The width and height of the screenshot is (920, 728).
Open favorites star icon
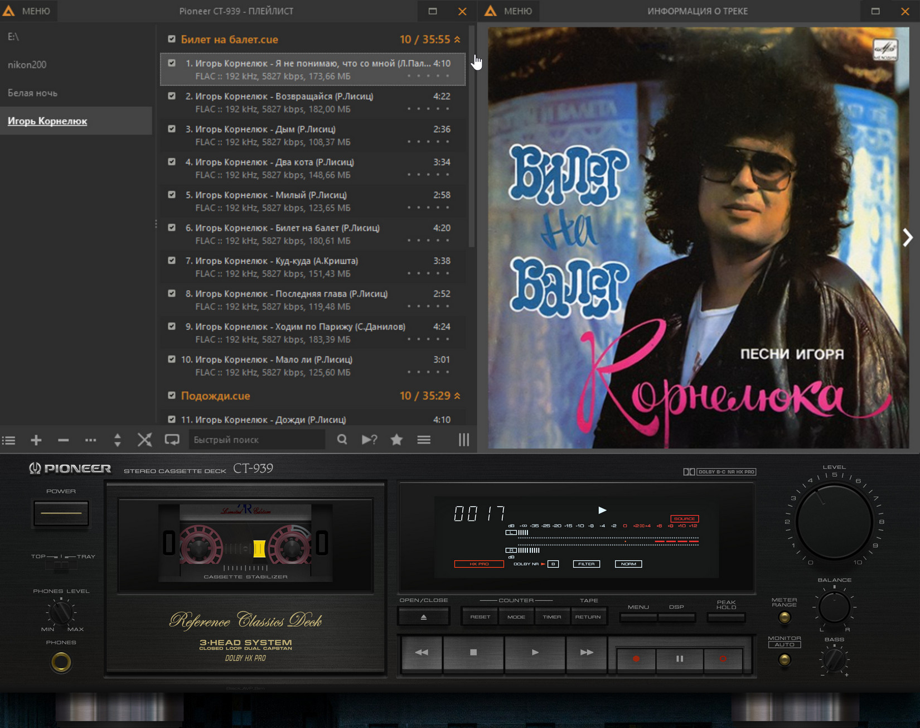pos(396,440)
